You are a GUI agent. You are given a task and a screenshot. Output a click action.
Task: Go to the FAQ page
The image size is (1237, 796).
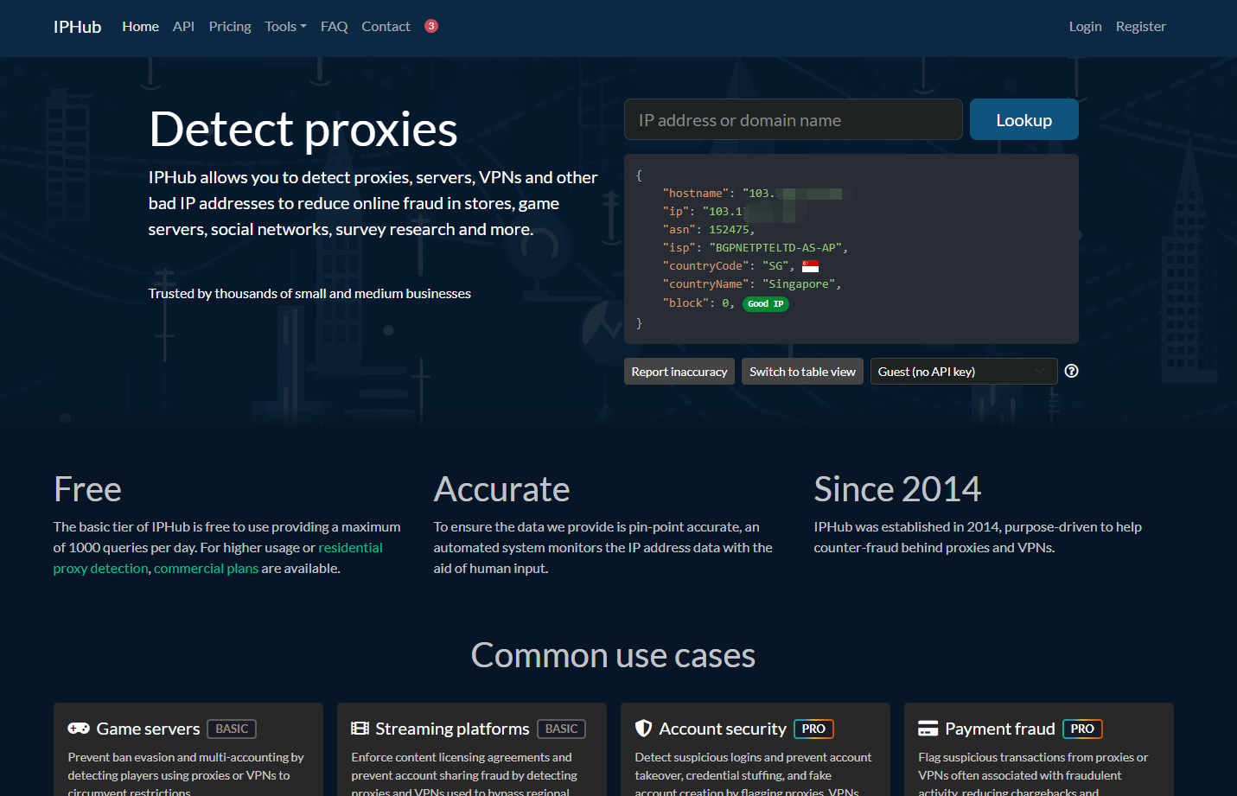point(334,27)
